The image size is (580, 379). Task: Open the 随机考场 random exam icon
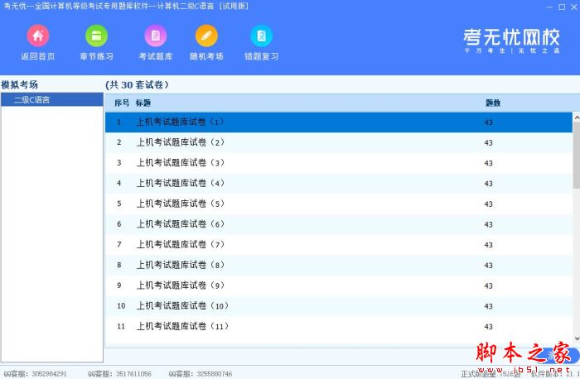(206, 36)
